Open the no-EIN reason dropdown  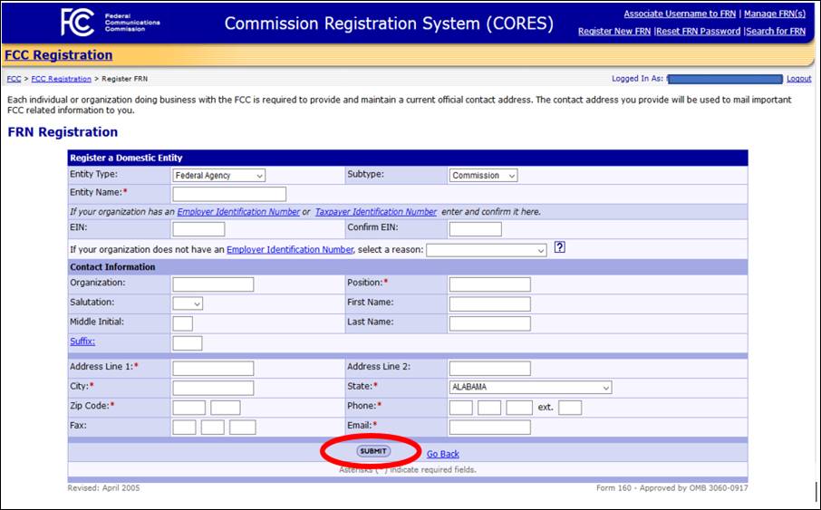point(487,250)
